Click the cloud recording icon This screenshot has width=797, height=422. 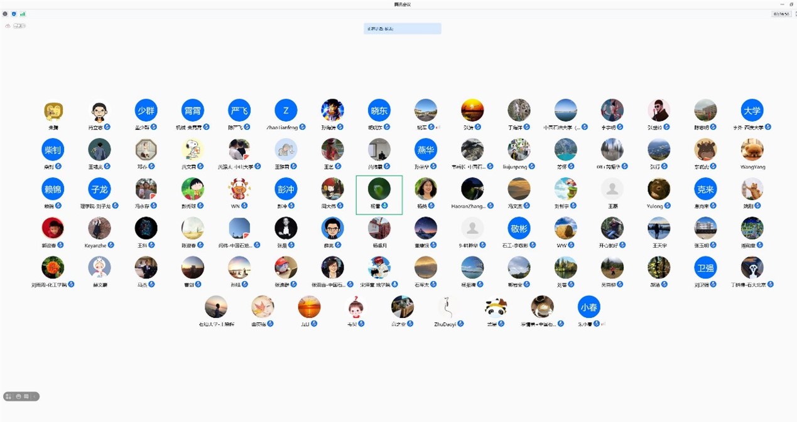tap(8, 26)
